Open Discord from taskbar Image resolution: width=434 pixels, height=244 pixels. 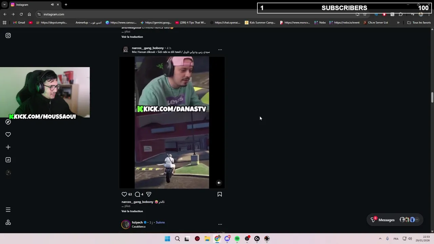pos(227,239)
